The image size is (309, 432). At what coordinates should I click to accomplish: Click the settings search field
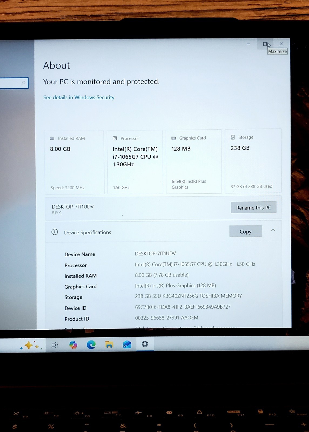[x=14, y=83]
